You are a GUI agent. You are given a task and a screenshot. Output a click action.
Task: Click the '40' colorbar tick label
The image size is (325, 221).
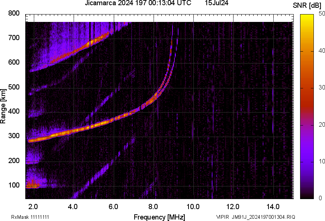[322, 51]
